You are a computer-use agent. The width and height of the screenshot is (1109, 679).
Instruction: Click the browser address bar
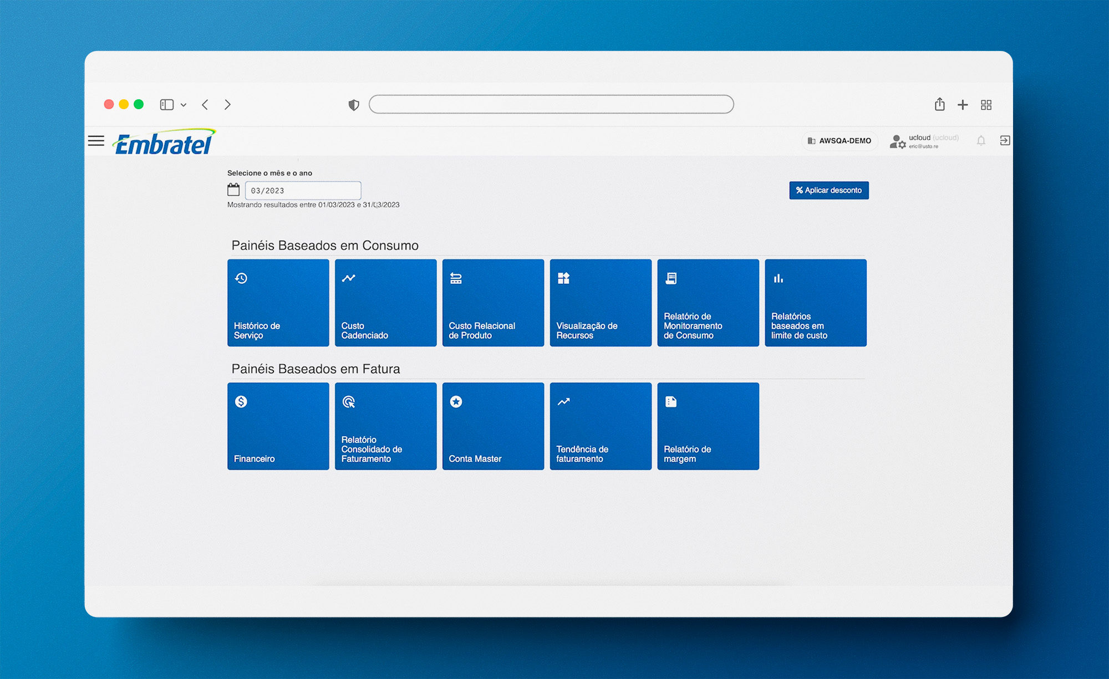tap(552, 104)
